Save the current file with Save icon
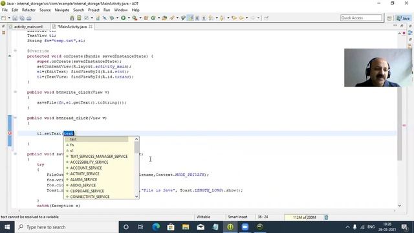The width and height of the screenshot is (414, 233). [x=15, y=18]
